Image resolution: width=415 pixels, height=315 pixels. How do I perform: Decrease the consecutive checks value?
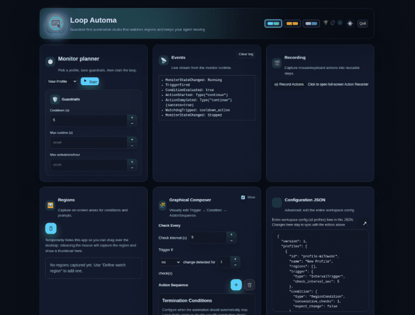coord(235,265)
